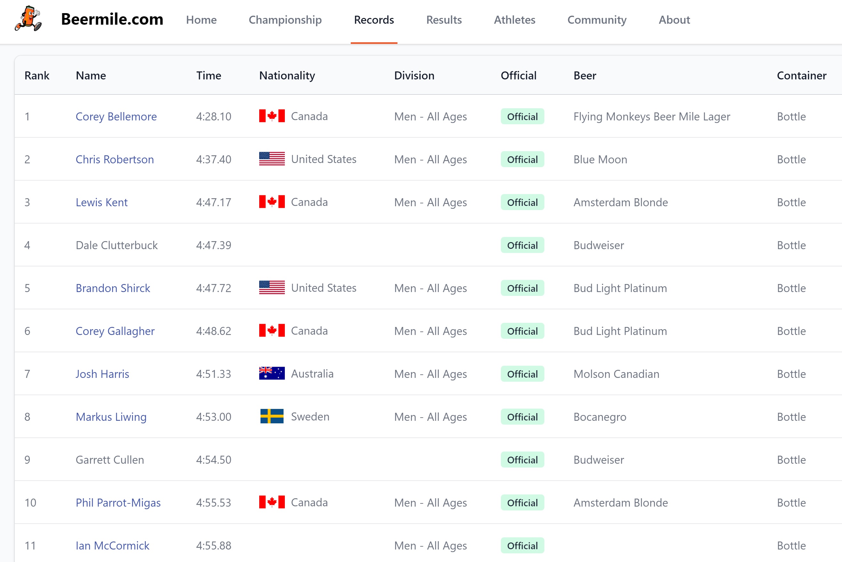Open the Championship menu item
The image size is (842, 562).
285,20
